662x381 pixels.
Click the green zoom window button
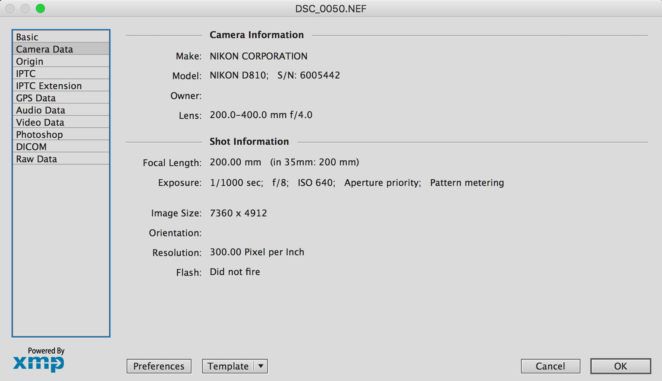[x=40, y=8]
